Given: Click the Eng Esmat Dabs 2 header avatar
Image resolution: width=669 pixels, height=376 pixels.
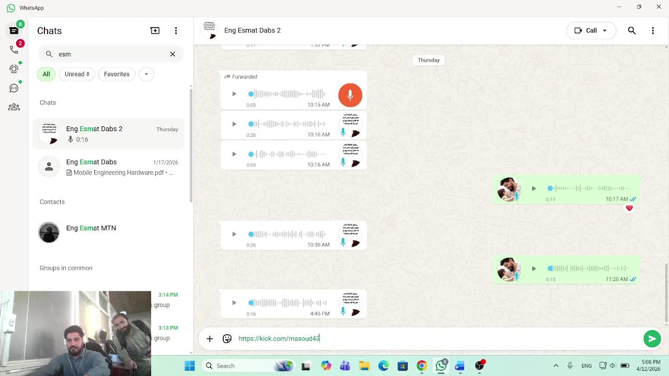Looking at the screenshot, I should [x=210, y=30].
